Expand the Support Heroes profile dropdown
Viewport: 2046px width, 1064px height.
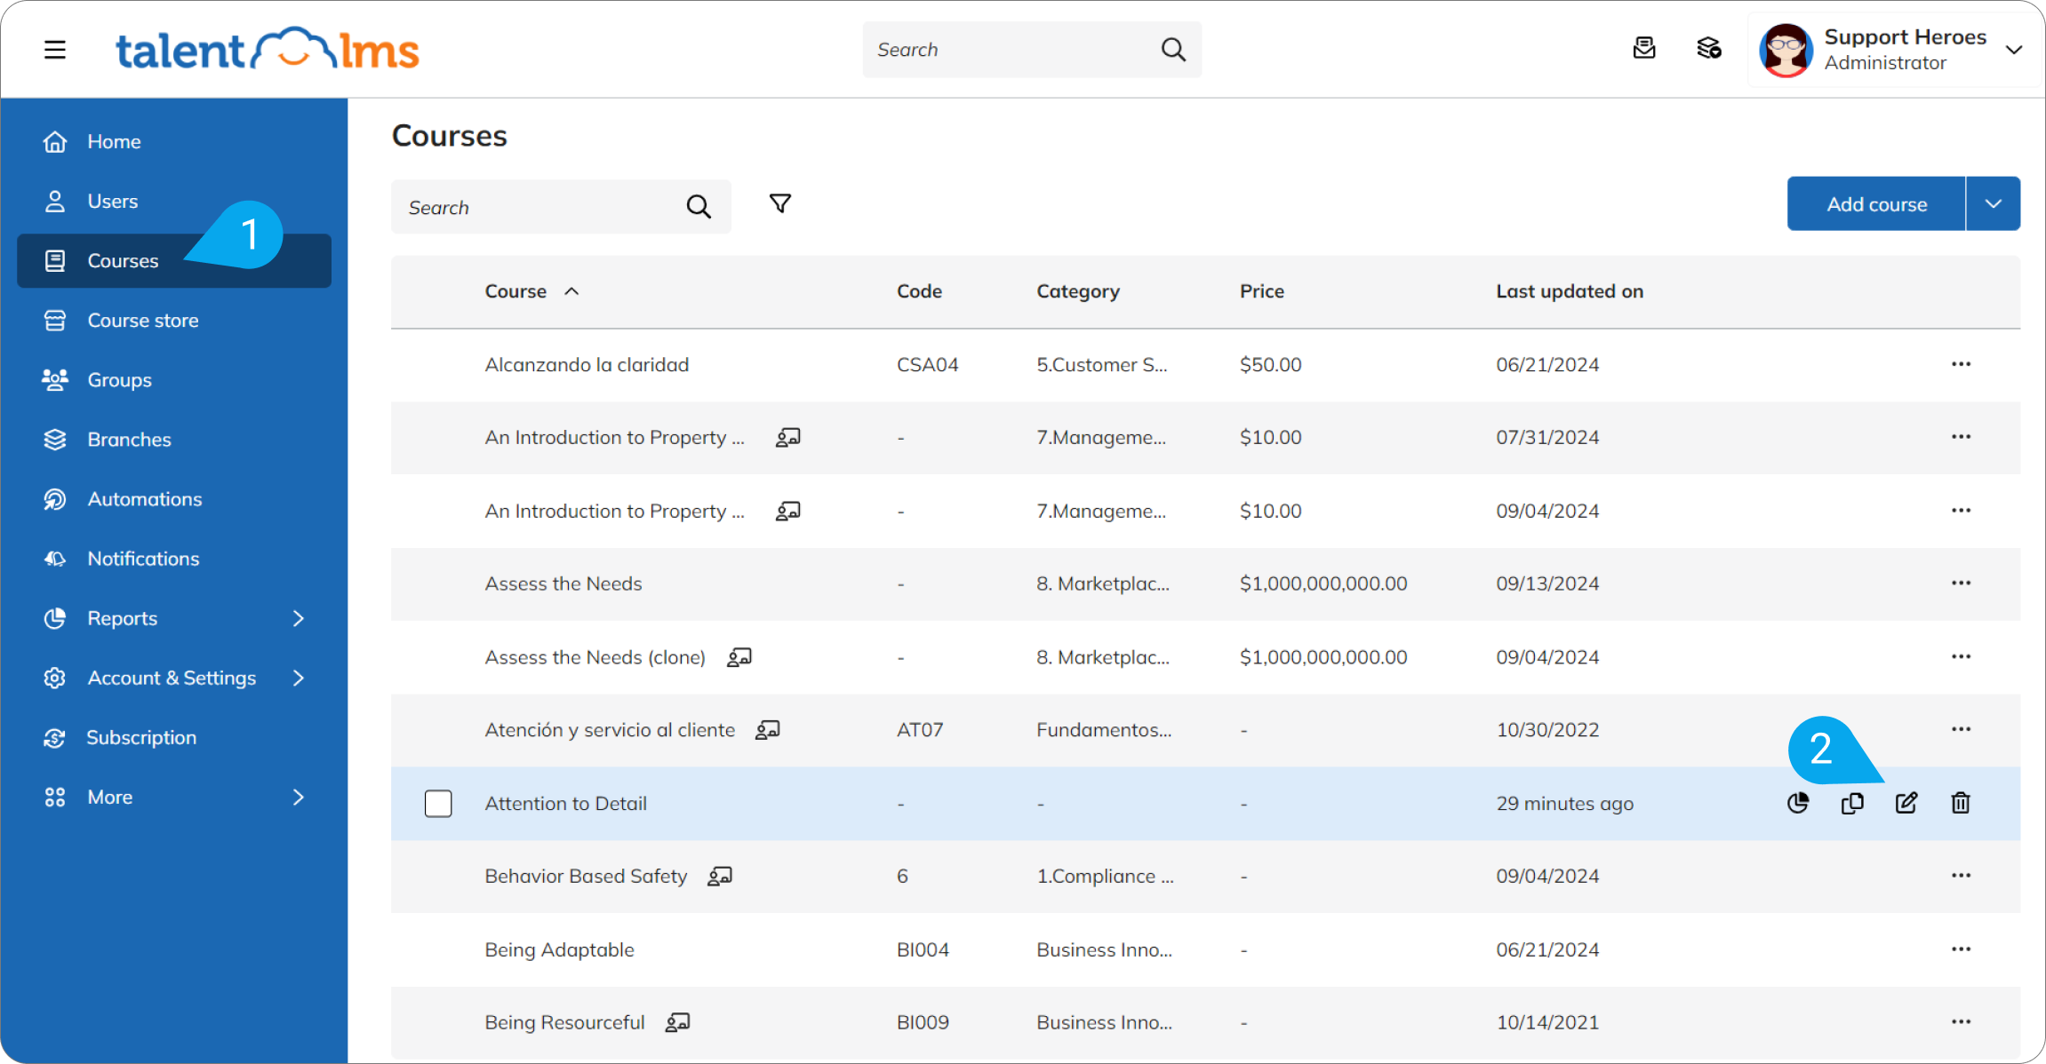[2014, 50]
